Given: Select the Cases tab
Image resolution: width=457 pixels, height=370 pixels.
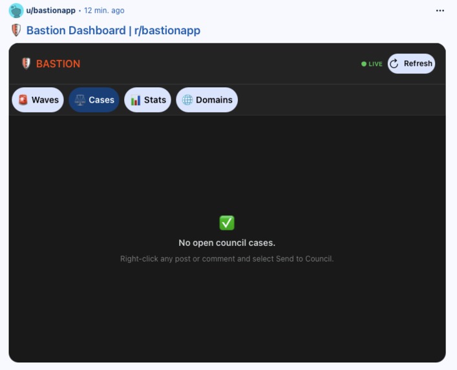Looking at the screenshot, I should point(94,100).
